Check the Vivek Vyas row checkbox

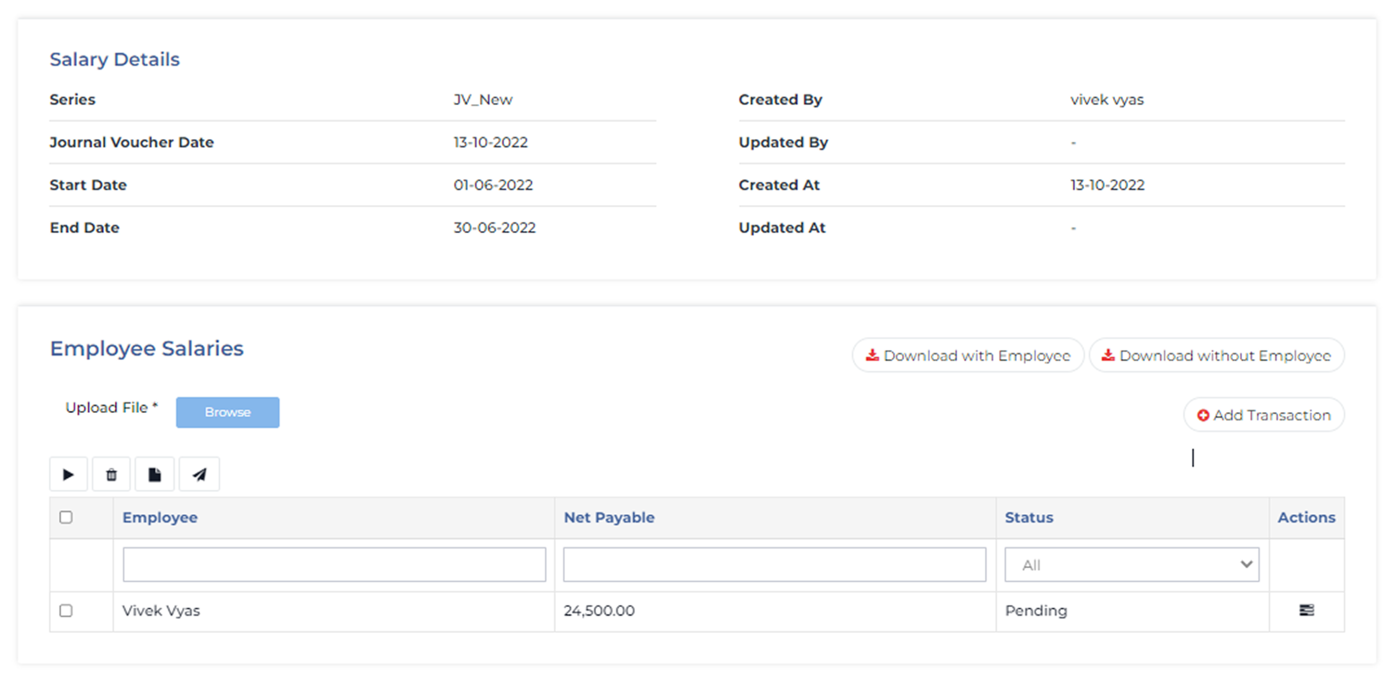[66, 610]
